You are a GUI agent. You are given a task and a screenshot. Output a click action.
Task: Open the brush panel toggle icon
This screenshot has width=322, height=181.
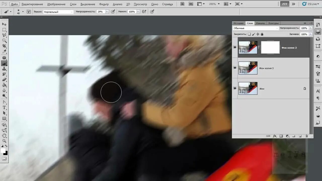[29, 12]
